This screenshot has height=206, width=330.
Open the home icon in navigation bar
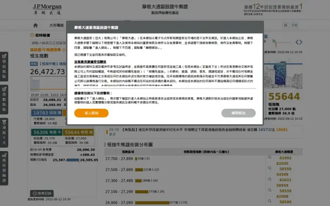click(35, 25)
